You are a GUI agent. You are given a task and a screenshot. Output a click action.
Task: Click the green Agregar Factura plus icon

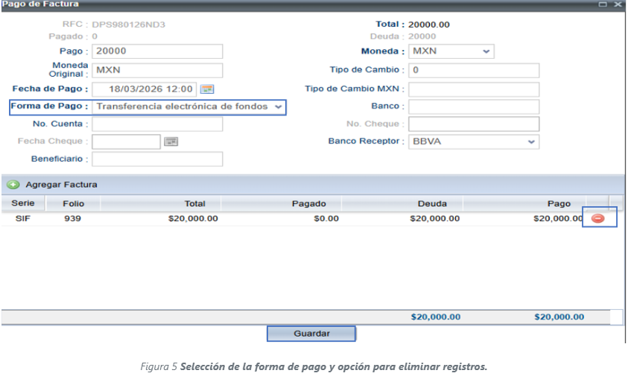point(13,185)
